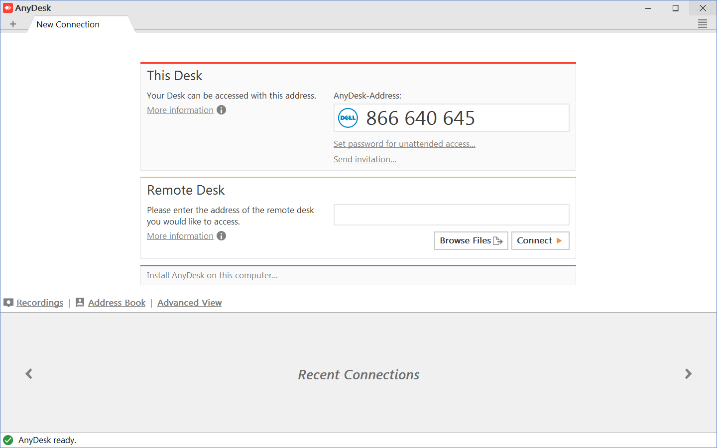This screenshot has height=448, width=717.
Task: Click the AnyDesk ready status text
Action: [x=47, y=440]
